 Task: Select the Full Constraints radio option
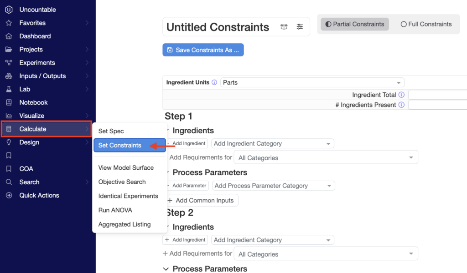coord(426,24)
